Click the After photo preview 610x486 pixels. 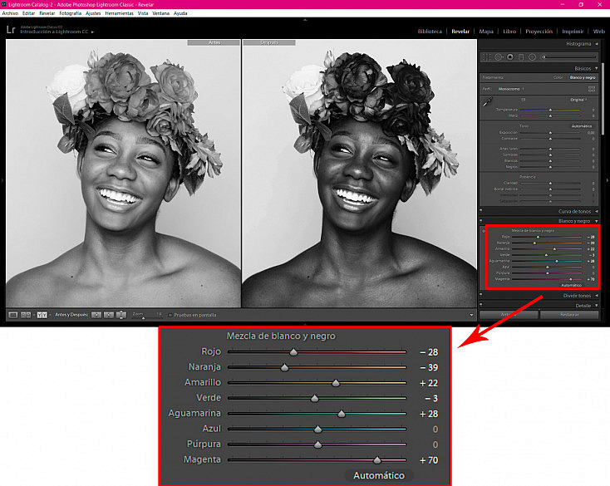pos(360,174)
